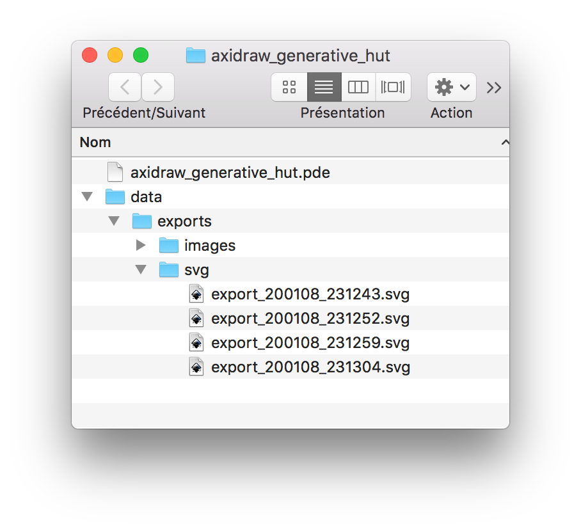Click Inkscape icon of export_200108_231243.svg
The image size is (581, 531).
(196, 294)
